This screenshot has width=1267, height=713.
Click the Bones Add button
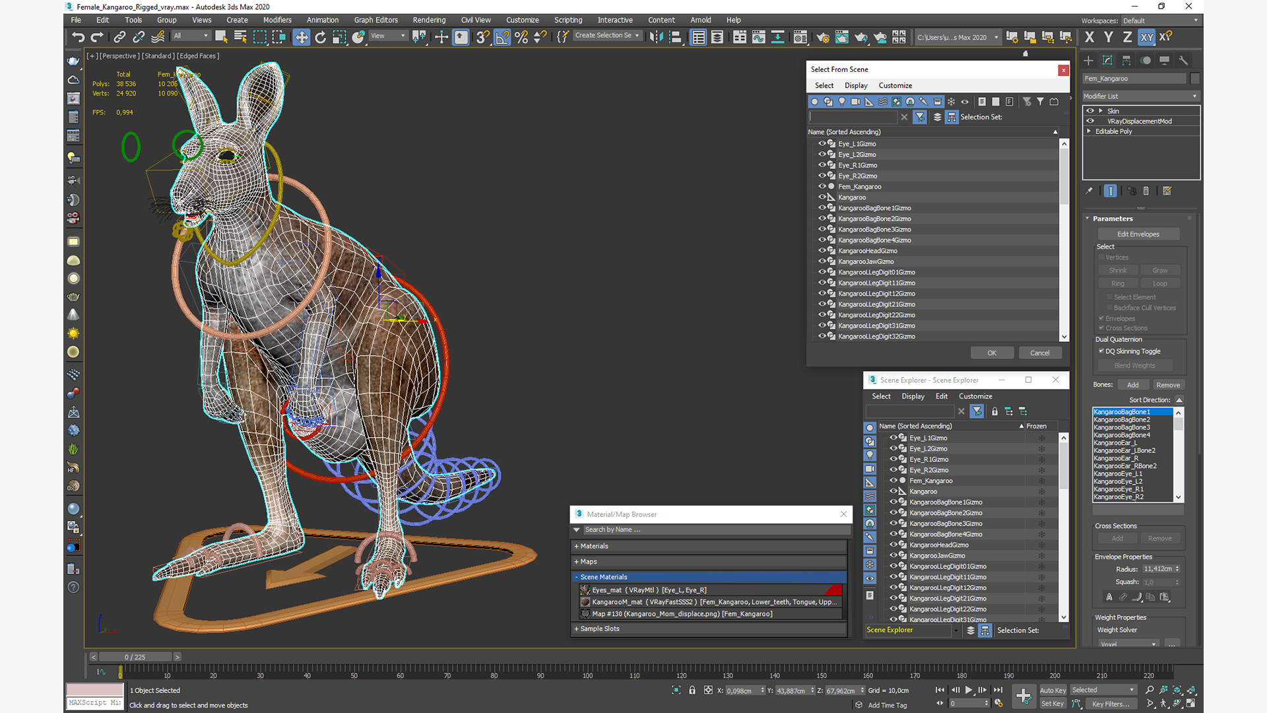[x=1133, y=385]
